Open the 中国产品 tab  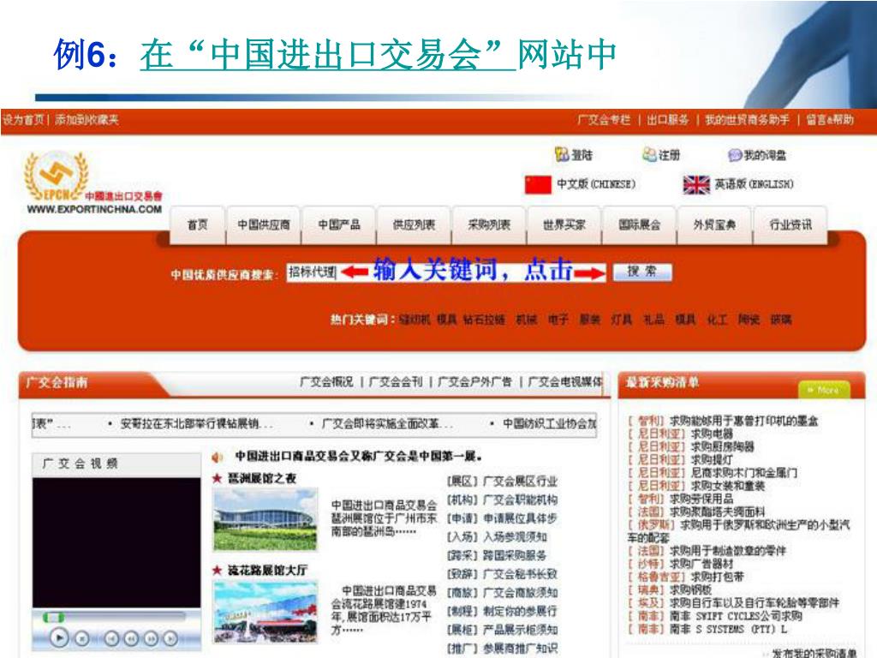339,225
